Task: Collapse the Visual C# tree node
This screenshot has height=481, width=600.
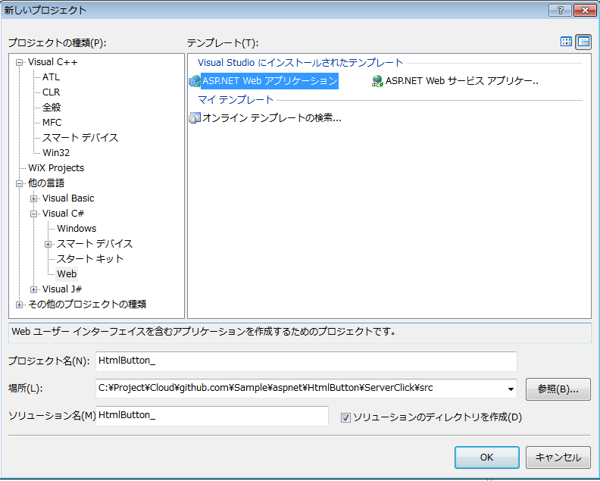Action: pos(33,214)
